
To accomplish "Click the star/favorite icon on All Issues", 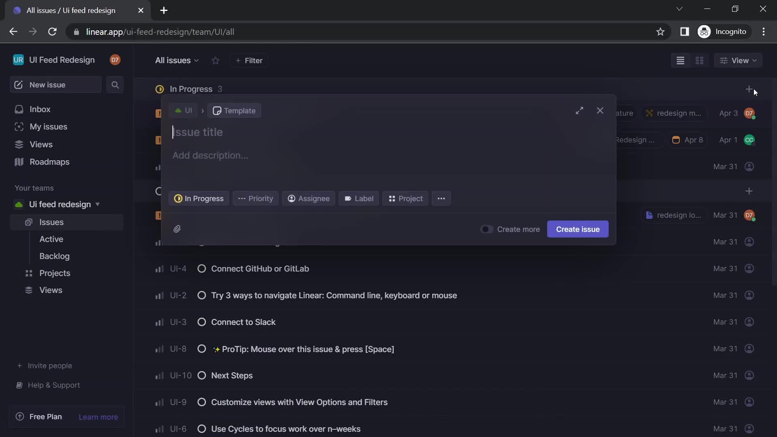I will [x=215, y=60].
